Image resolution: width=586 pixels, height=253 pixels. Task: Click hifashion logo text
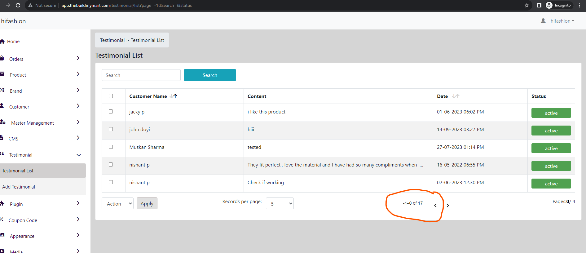13,21
